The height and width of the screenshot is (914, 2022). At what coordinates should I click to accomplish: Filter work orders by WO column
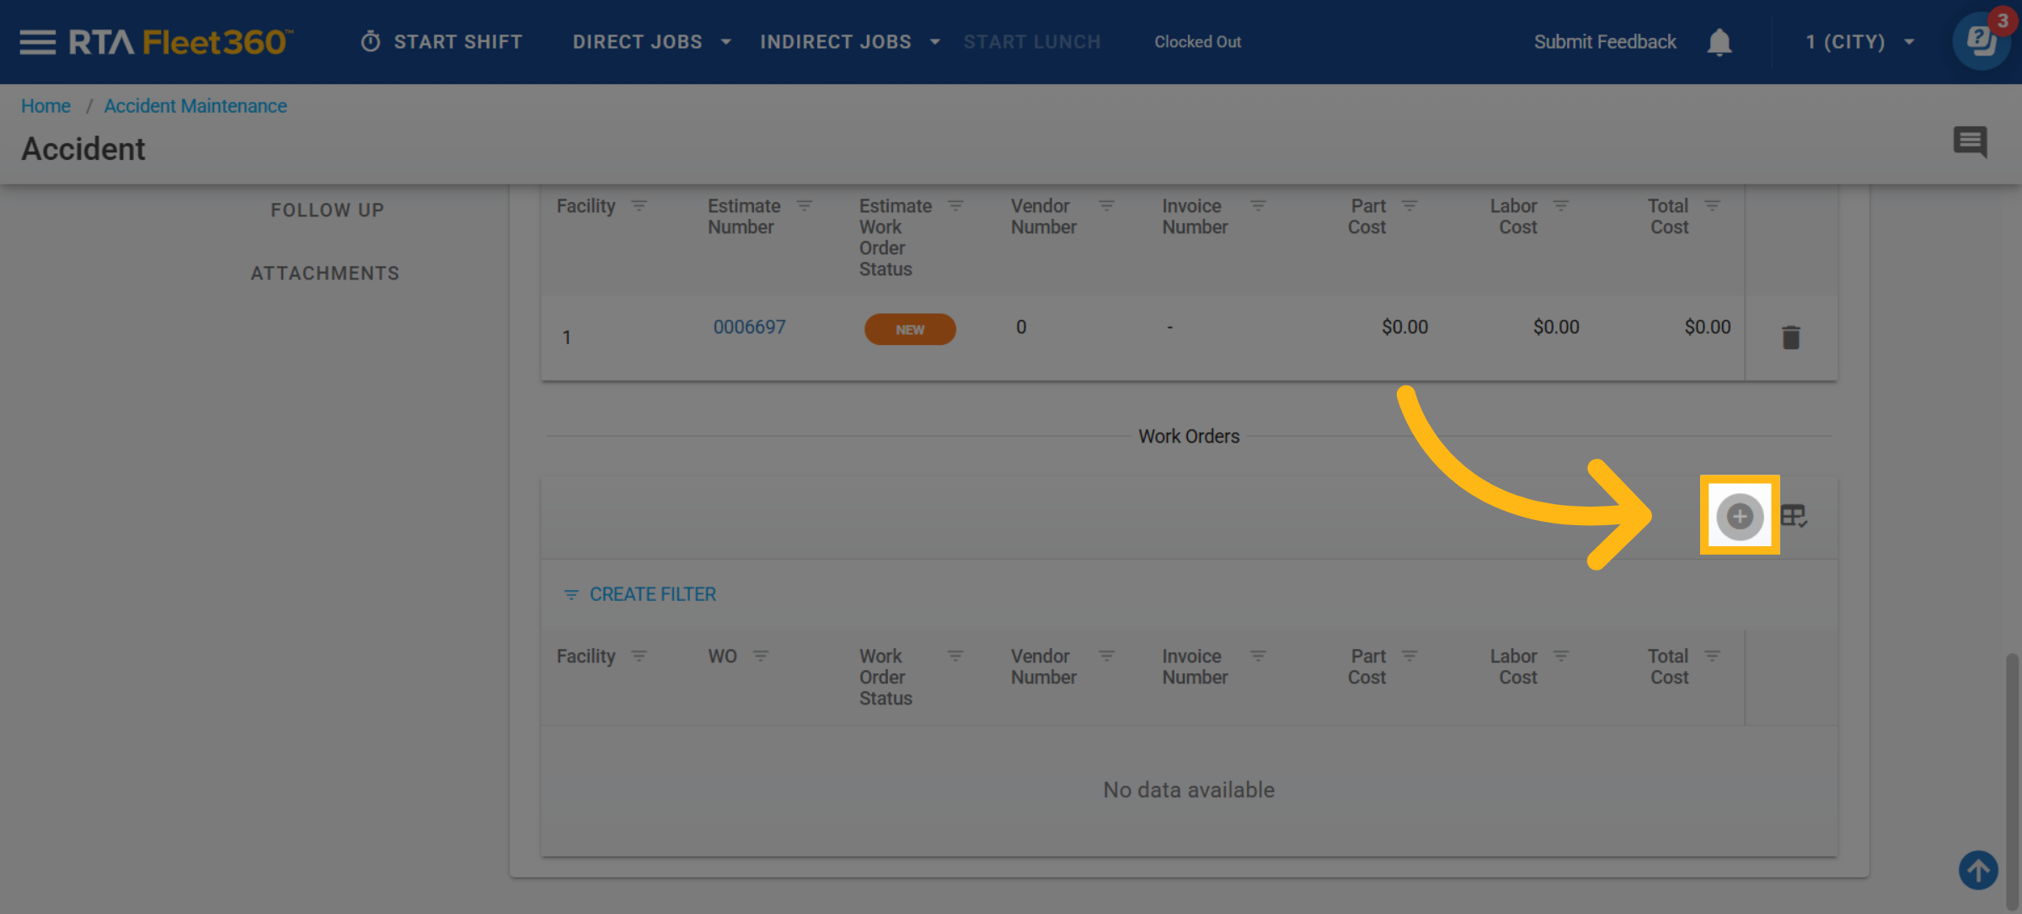(761, 656)
